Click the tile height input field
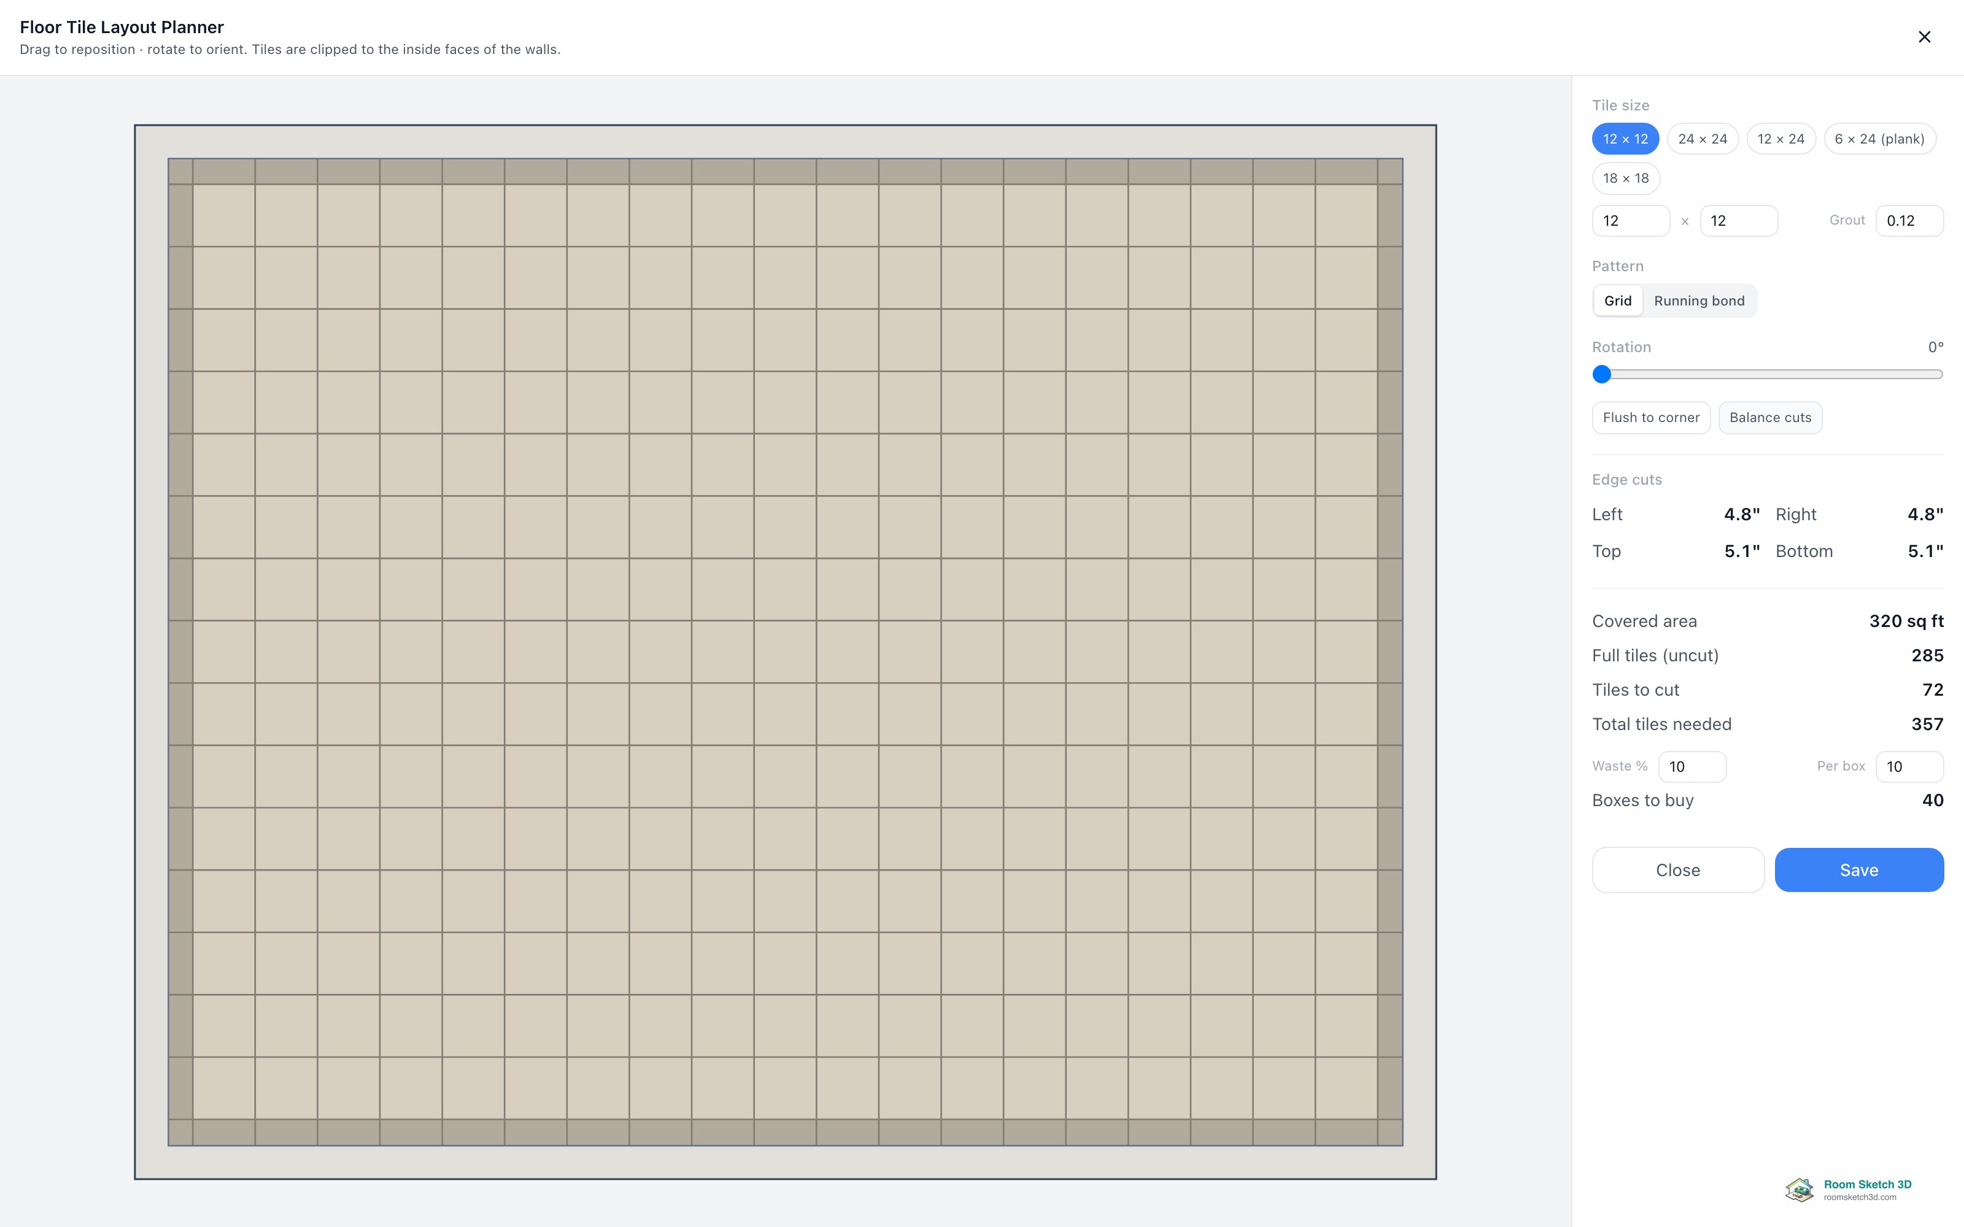Image resolution: width=1964 pixels, height=1227 pixels. click(x=1738, y=221)
